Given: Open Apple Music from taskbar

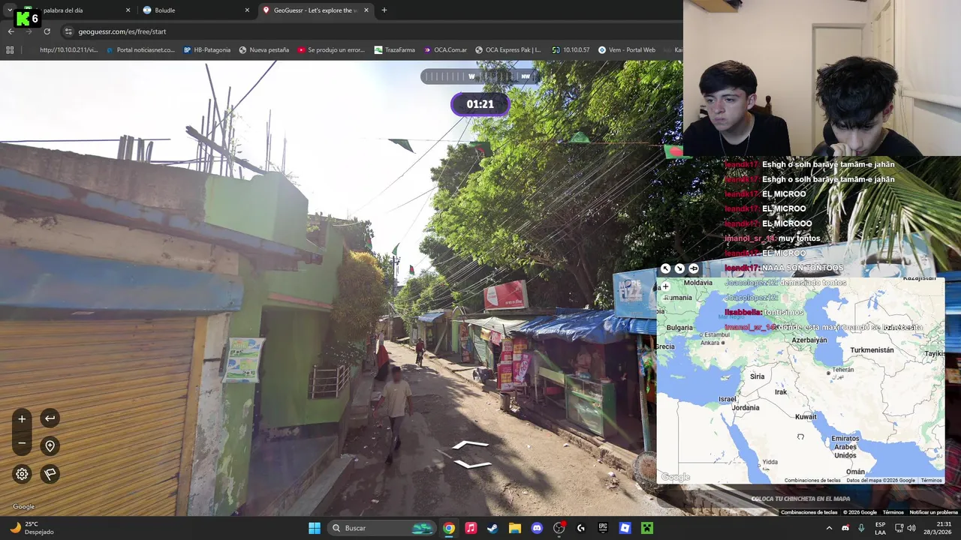Looking at the screenshot, I should 471,528.
